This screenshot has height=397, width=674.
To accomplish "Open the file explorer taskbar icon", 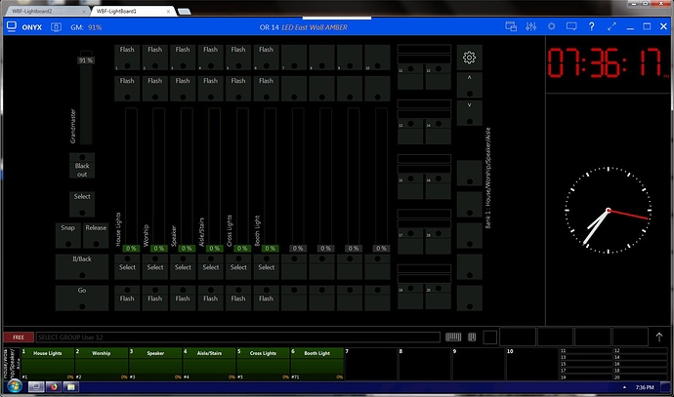I will 70,387.
